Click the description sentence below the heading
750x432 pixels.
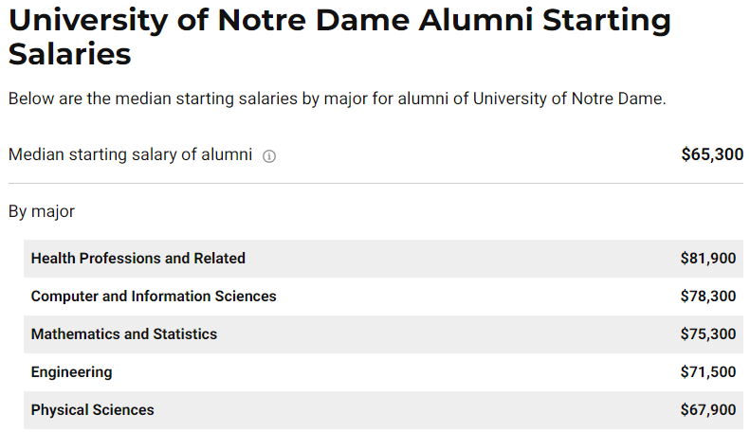click(x=338, y=99)
